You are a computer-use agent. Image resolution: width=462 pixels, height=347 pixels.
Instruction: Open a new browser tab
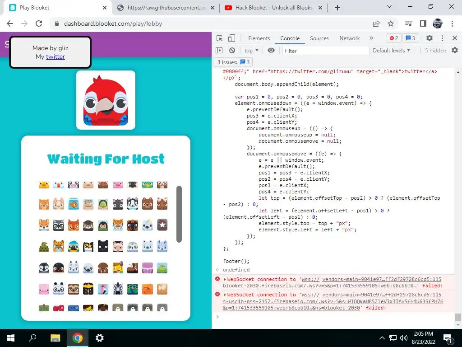[337, 8]
